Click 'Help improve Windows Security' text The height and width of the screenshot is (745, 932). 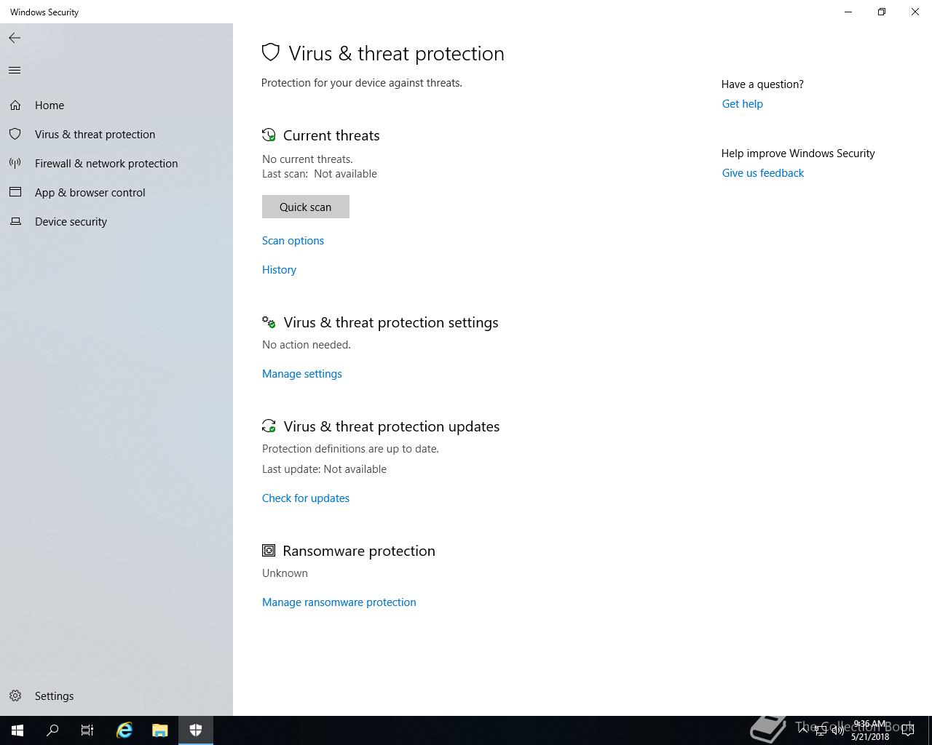click(x=798, y=154)
